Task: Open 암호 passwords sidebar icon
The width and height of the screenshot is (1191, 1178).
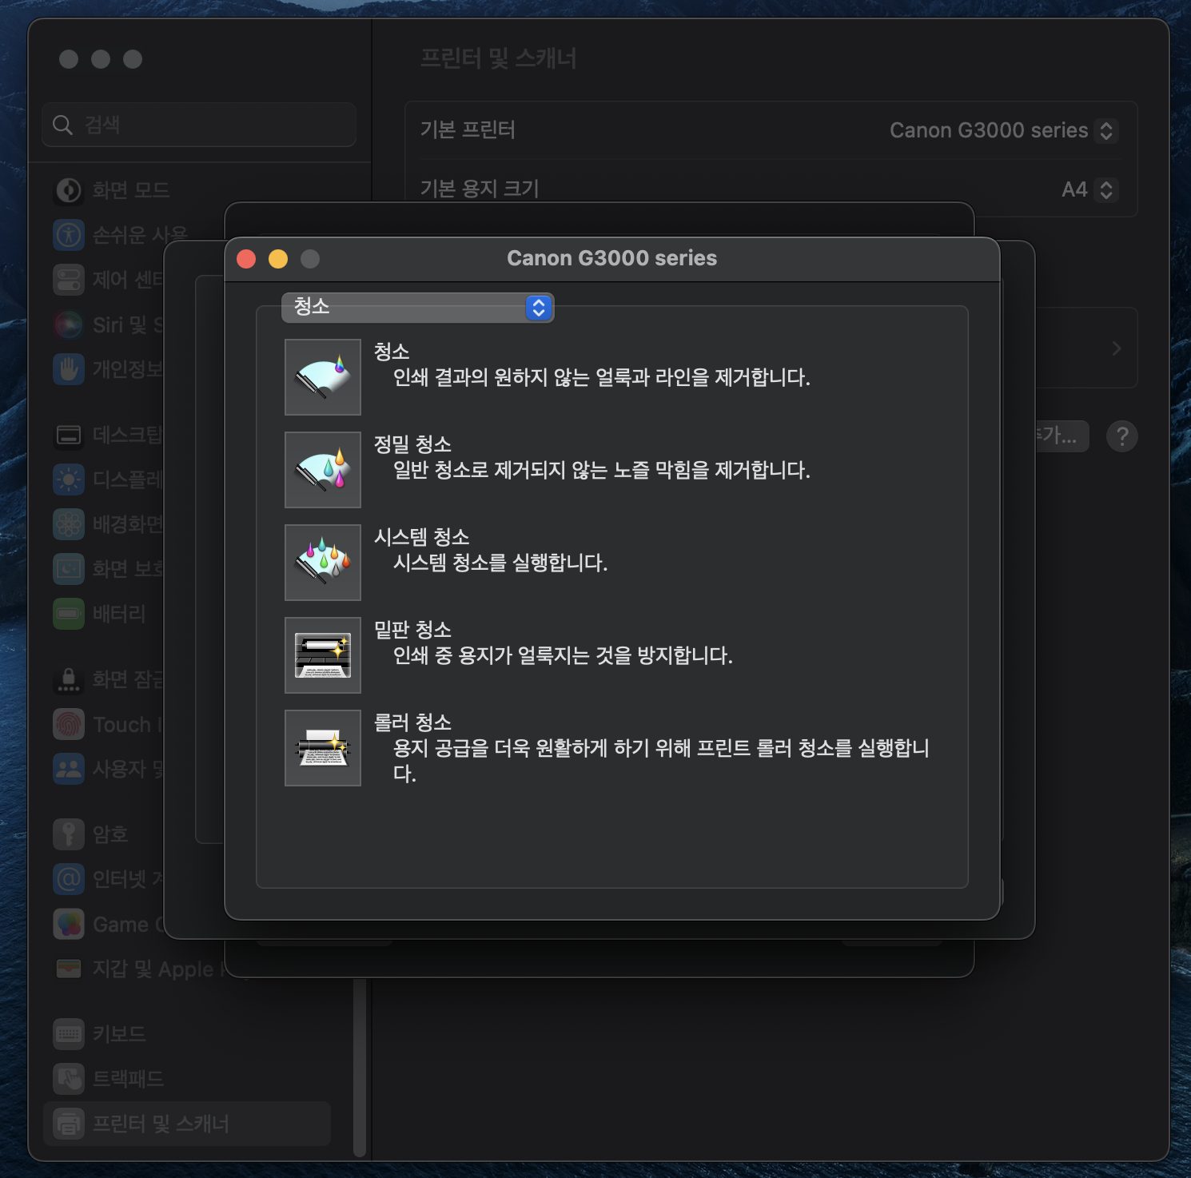Action: click(x=69, y=834)
